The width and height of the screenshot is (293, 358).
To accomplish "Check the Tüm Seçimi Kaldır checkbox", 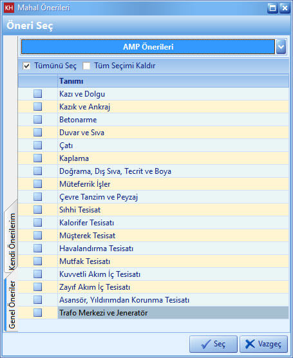I will point(86,66).
